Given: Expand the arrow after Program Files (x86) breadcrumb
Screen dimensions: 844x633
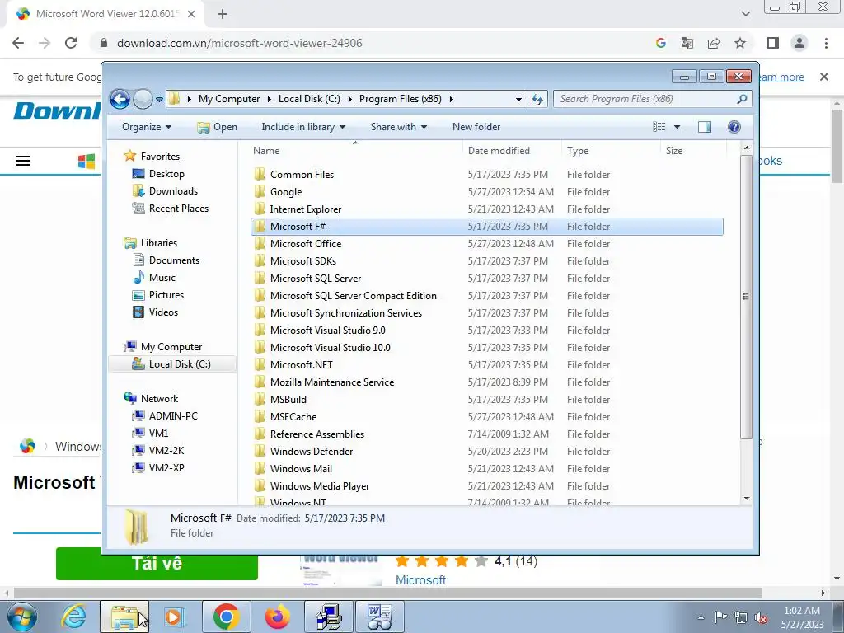Looking at the screenshot, I should click(451, 99).
